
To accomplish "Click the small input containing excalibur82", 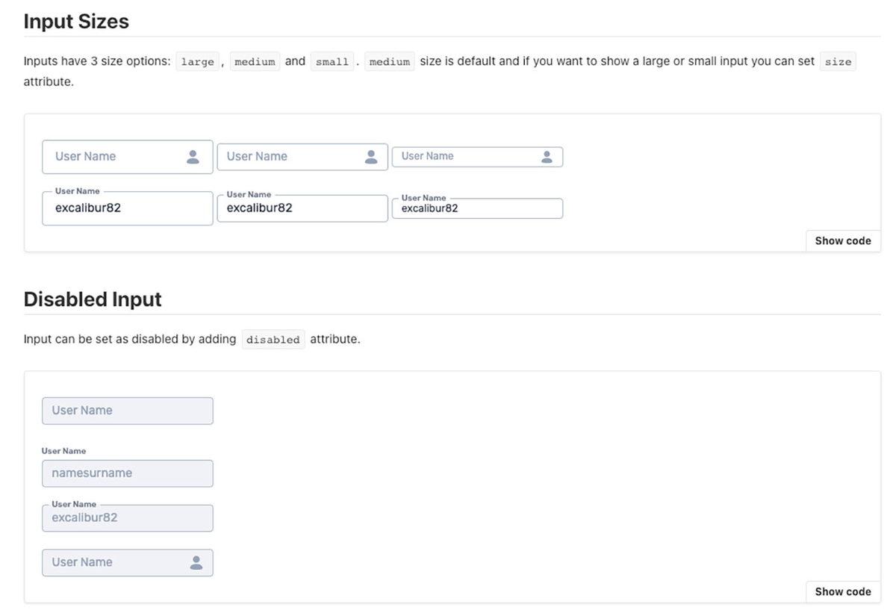I will (477, 209).
